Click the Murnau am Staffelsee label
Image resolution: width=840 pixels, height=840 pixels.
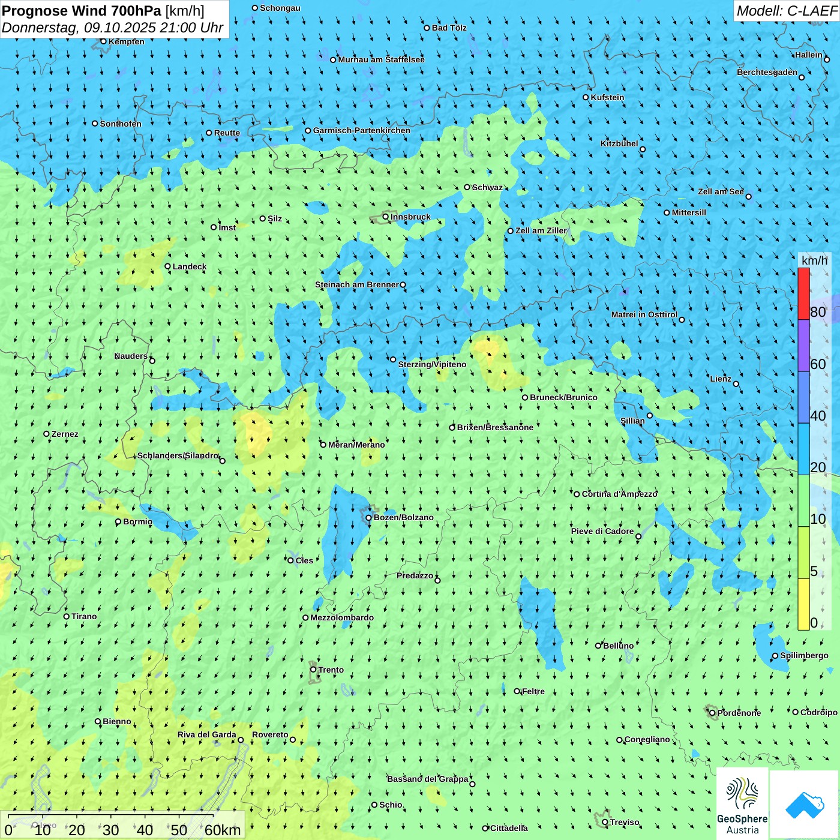(381, 59)
